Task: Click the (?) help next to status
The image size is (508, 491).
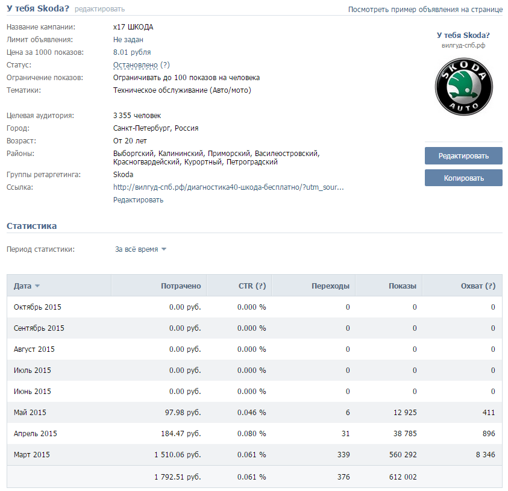Action: tap(165, 65)
